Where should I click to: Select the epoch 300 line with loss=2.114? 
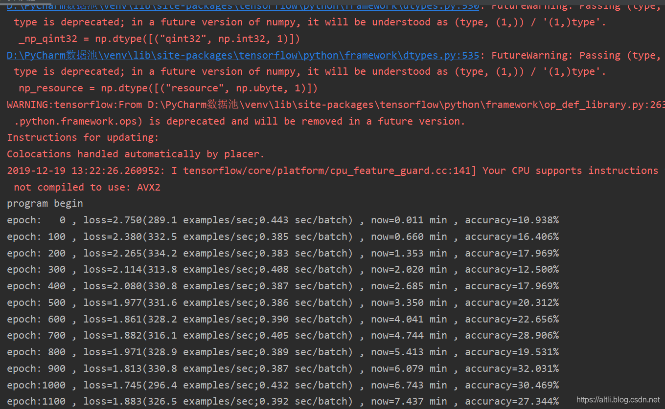tap(283, 269)
